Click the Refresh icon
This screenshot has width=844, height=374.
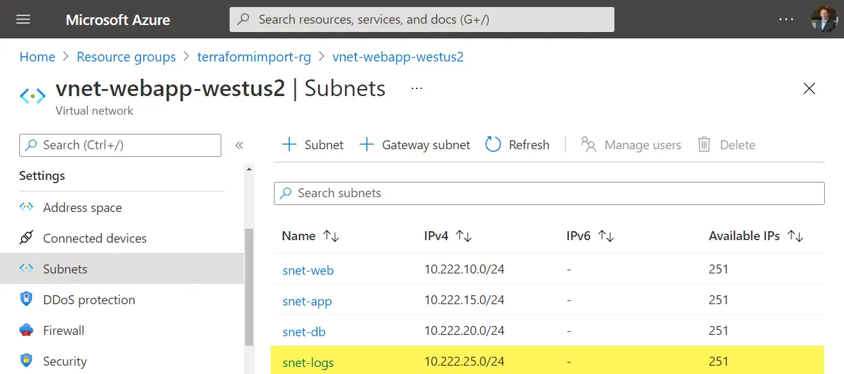(x=493, y=145)
